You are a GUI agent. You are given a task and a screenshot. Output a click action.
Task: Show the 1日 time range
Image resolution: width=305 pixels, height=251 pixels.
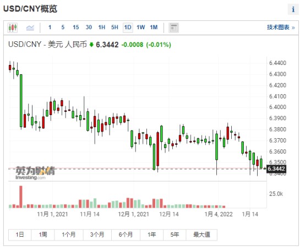pyautogui.click(x=20, y=234)
